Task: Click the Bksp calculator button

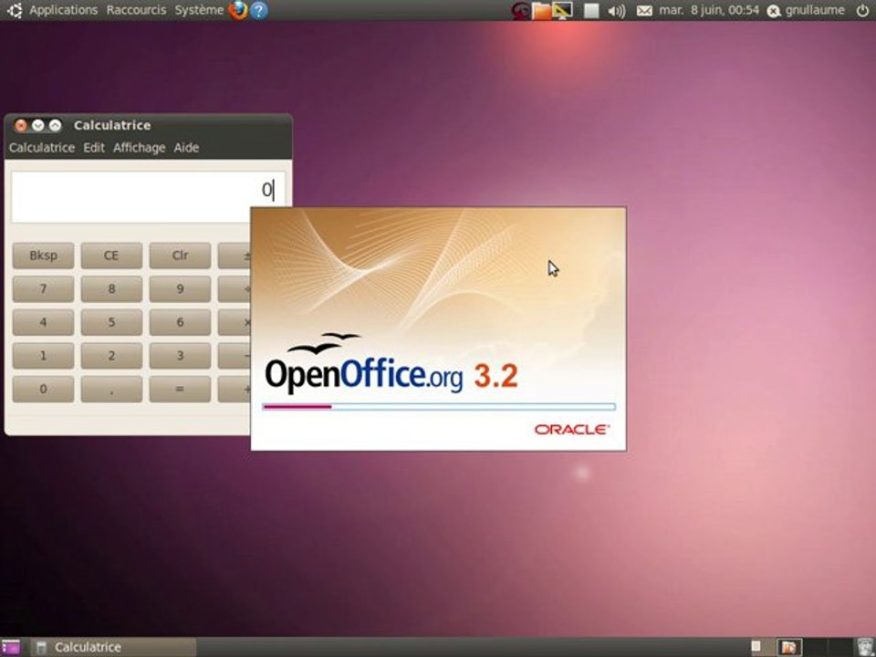Action: click(x=43, y=255)
